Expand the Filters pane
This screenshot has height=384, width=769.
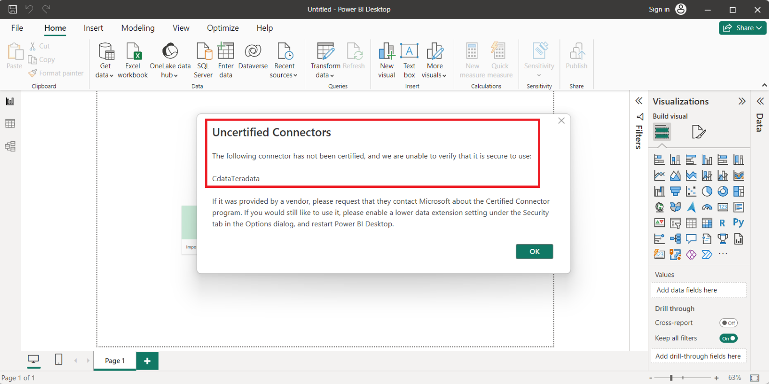(x=639, y=101)
